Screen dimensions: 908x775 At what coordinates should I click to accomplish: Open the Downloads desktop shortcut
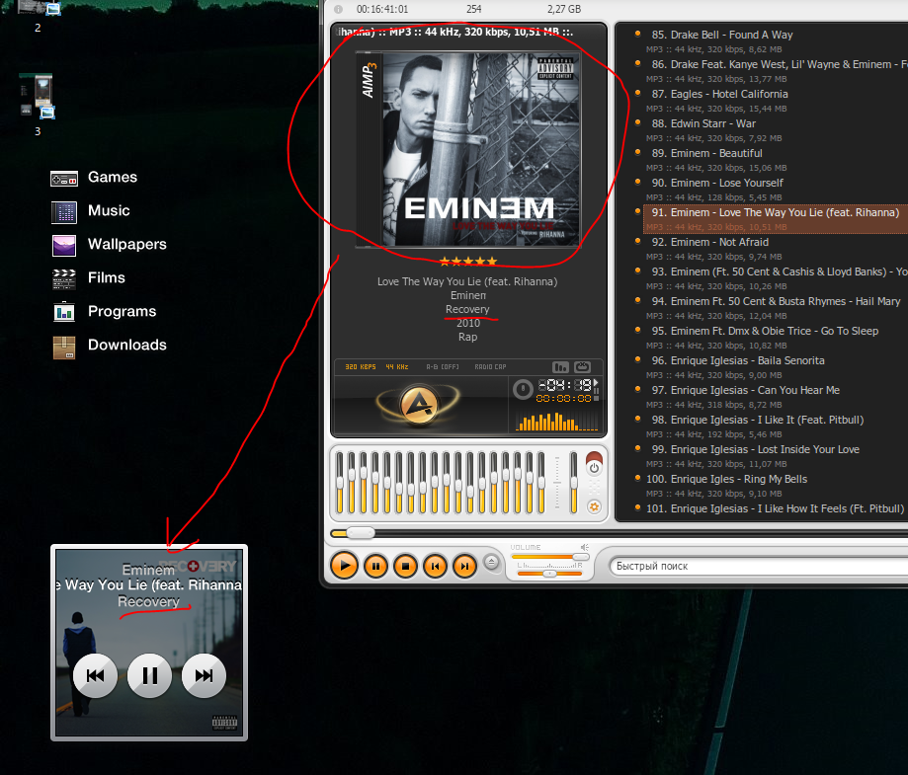click(109, 346)
